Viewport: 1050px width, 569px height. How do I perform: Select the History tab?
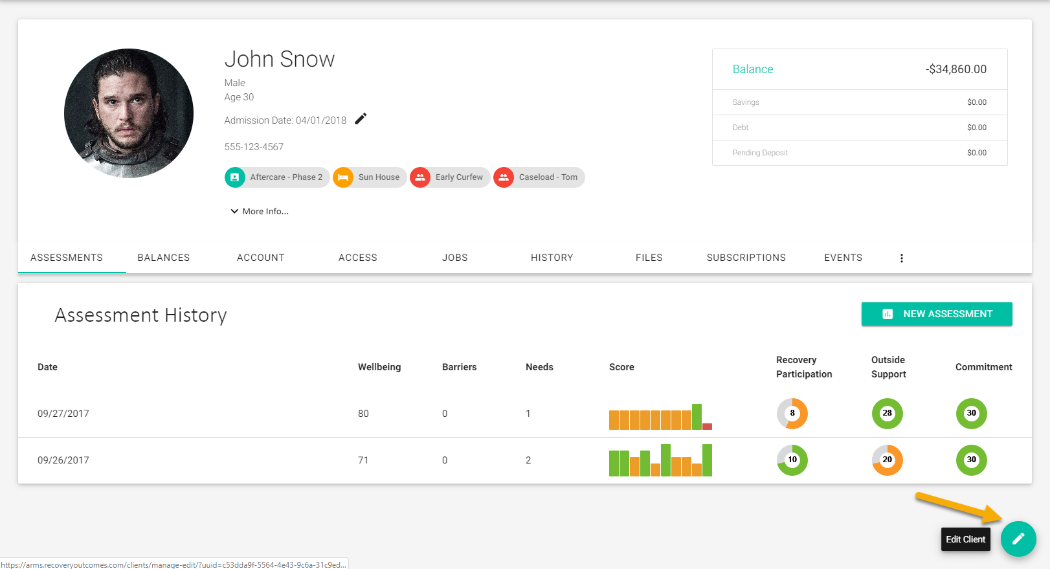(x=552, y=258)
